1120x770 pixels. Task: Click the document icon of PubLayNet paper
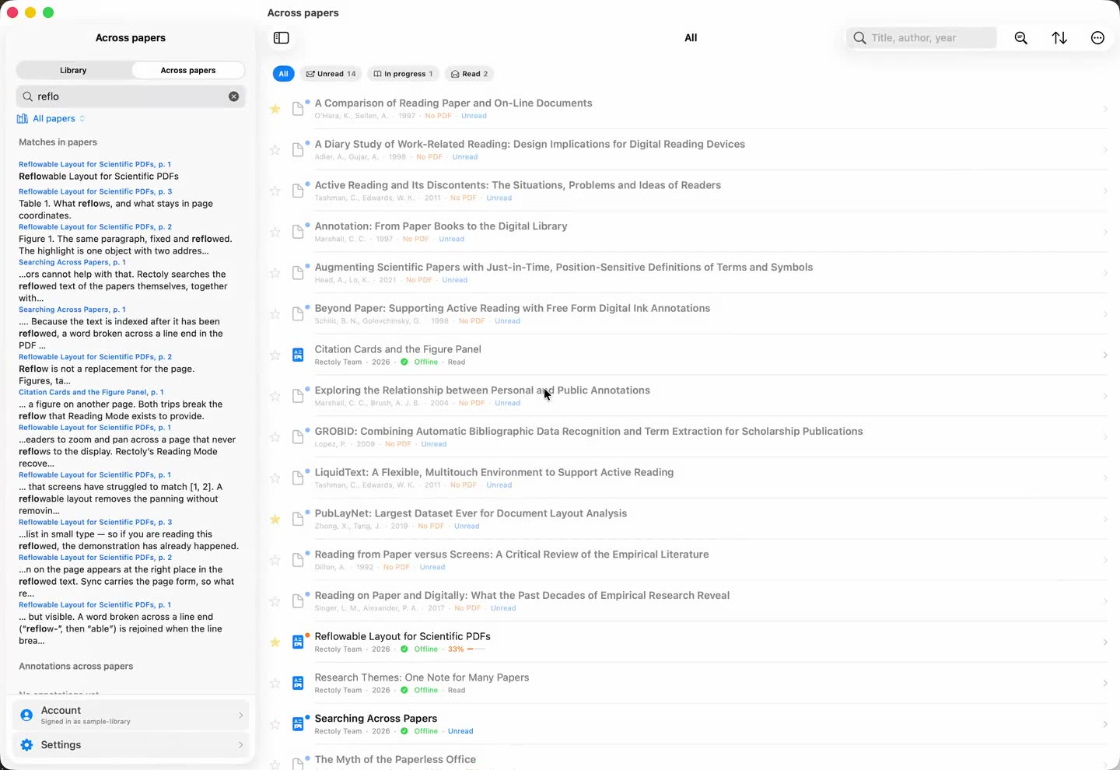coord(298,520)
